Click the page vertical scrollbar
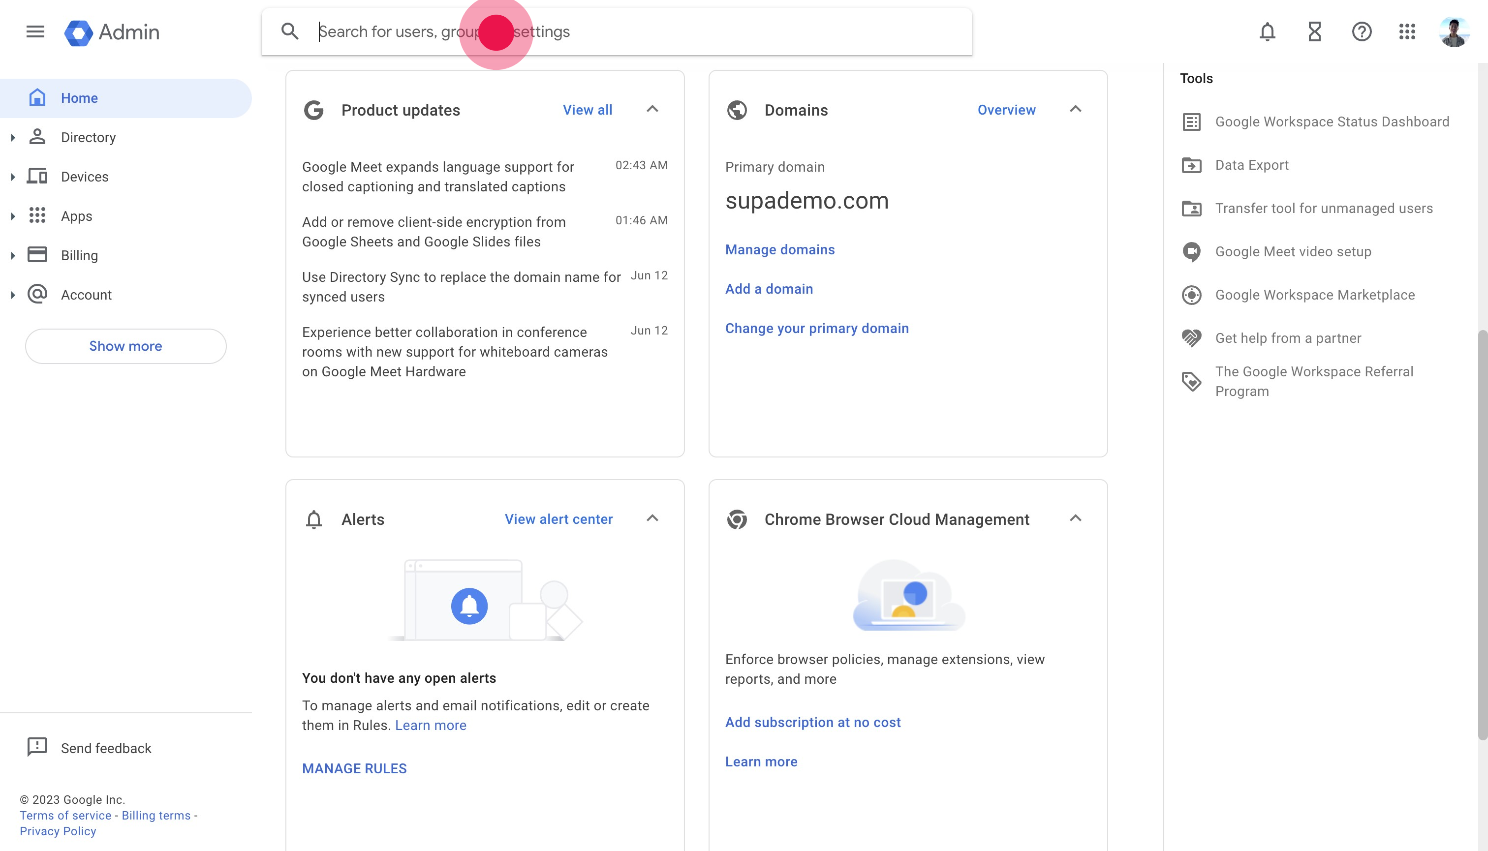The width and height of the screenshot is (1488, 851). pyautogui.click(x=1482, y=535)
